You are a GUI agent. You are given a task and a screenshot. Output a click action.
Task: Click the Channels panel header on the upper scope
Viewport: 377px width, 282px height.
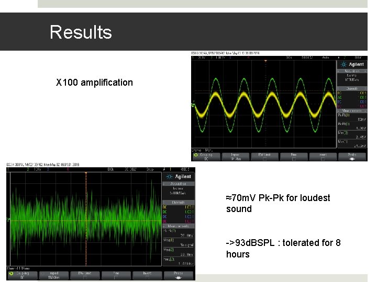352,88
